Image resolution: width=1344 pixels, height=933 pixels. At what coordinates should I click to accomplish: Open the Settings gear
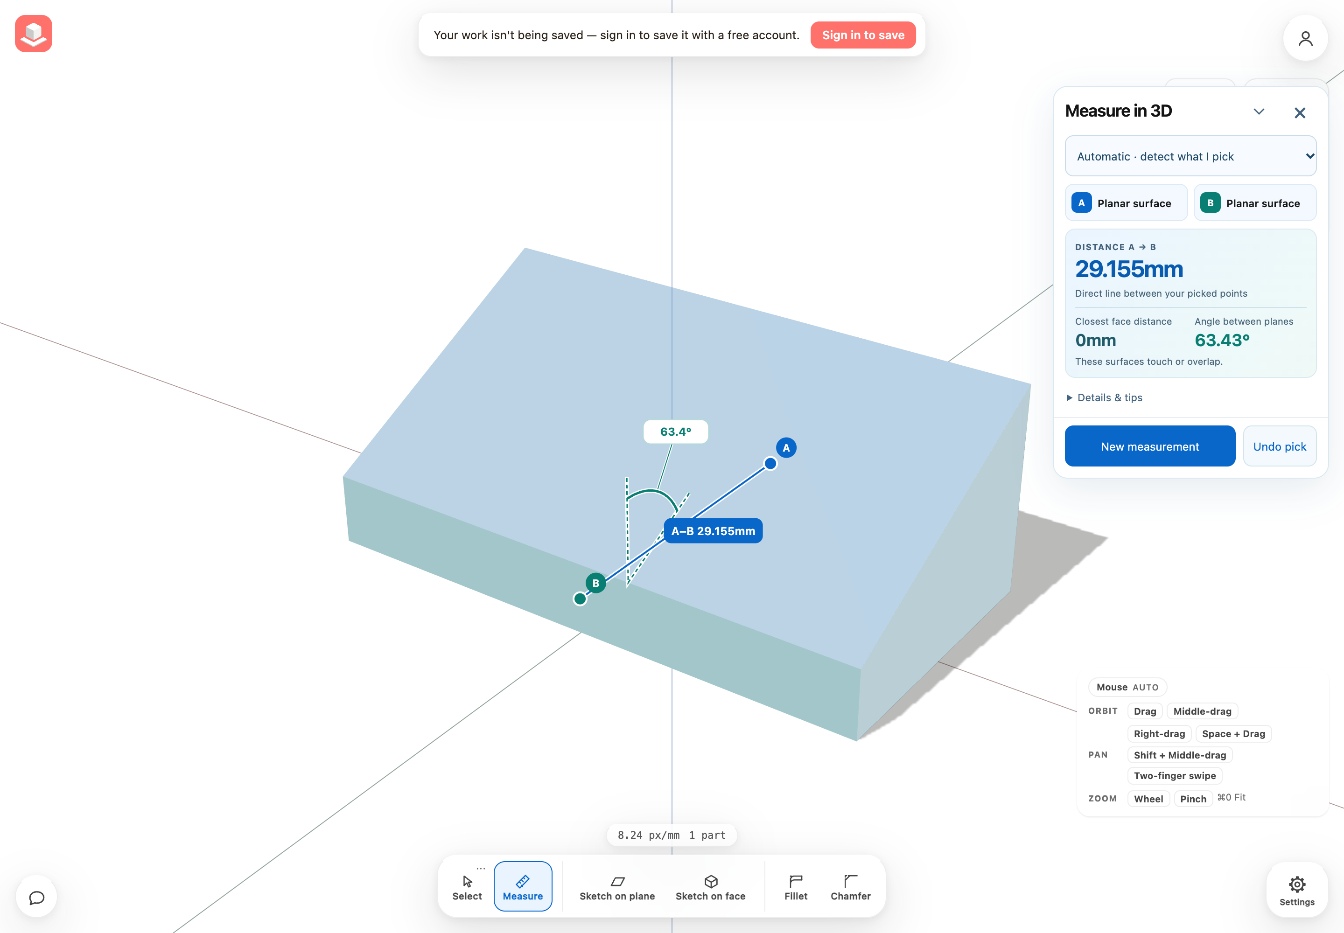[1296, 891]
